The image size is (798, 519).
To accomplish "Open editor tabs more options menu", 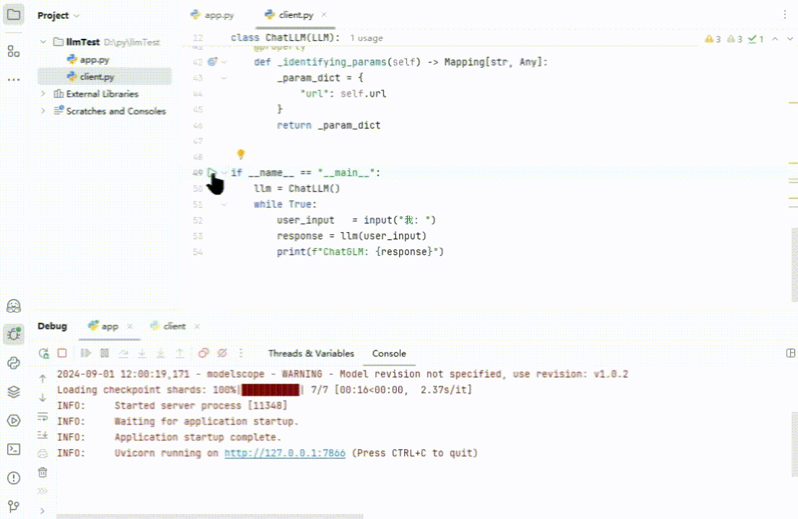I will tap(785, 14).
